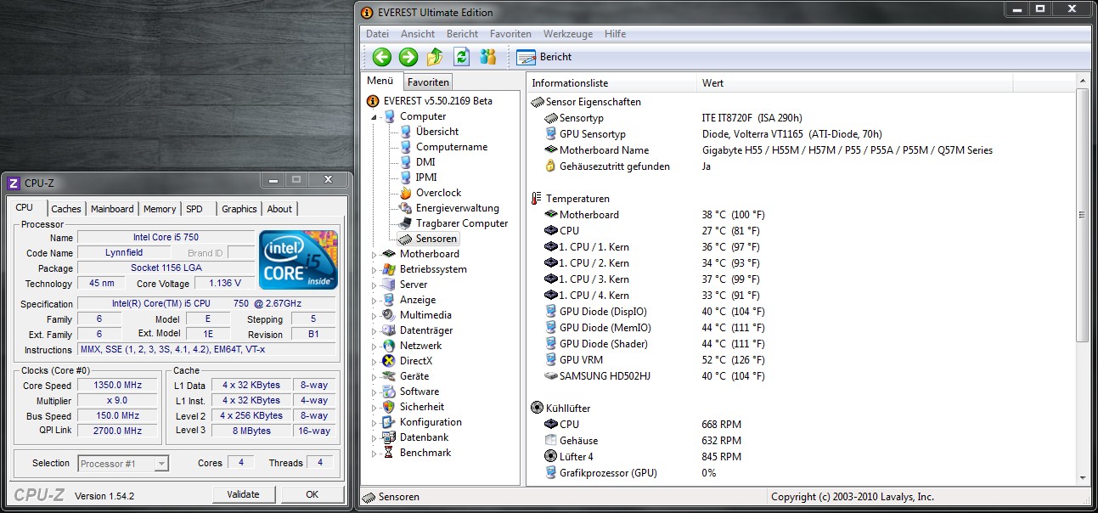Click the Bericht report toolbar button
Viewport: 1098px width, 513px height.
coord(544,57)
